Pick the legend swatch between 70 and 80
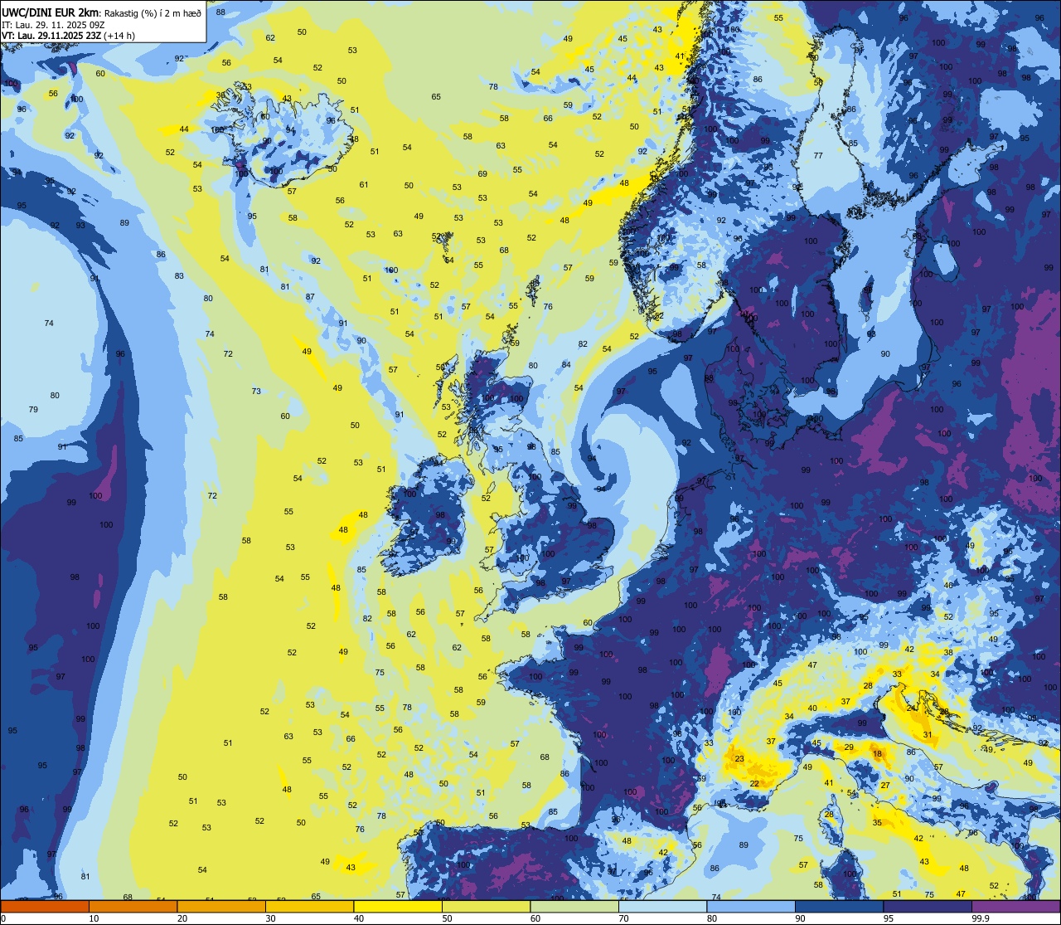Viewport: 1061px width, 925px height. [662, 906]
